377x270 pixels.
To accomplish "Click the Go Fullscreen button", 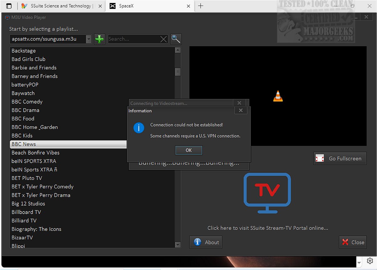I will click(340, 158).
